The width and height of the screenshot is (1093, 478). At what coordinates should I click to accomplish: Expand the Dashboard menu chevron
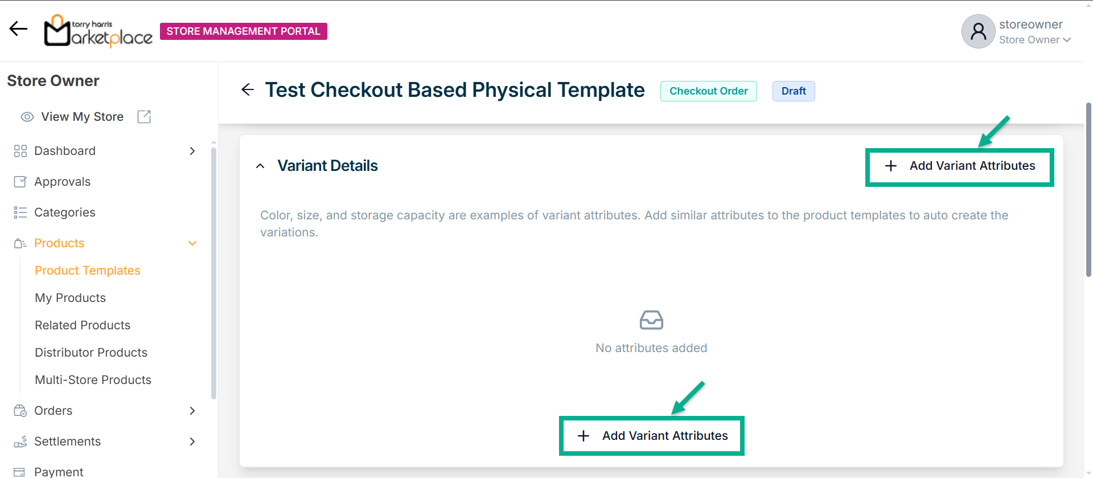(192, 151)
